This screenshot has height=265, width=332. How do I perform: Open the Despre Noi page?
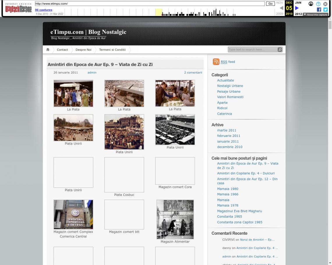click(83, 50)
